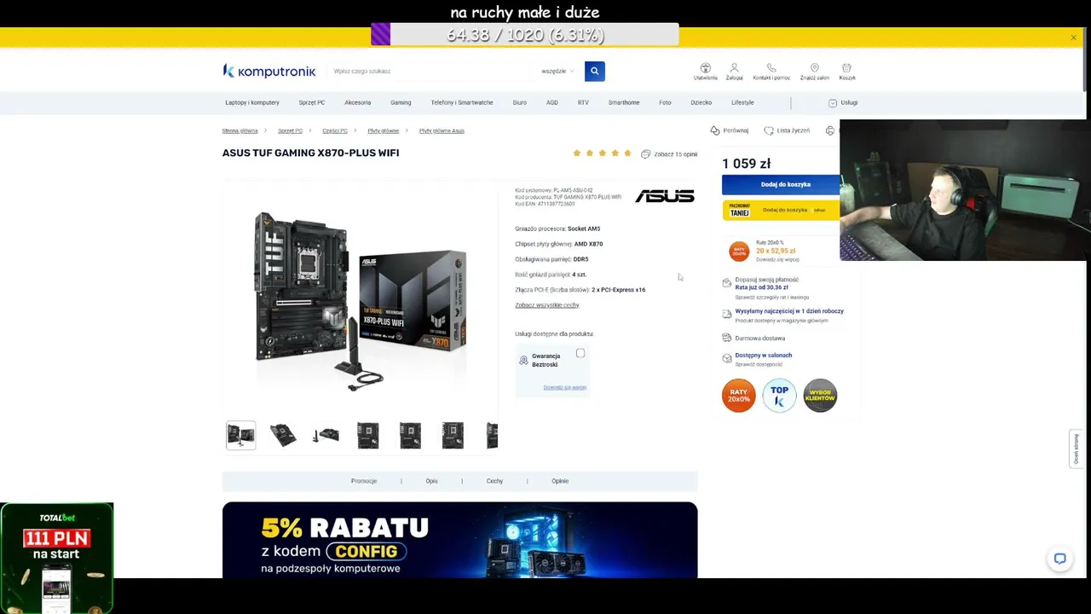Switch to the Cechy tab
This screenshot has width=1091, height=614.
pos(494,481)
